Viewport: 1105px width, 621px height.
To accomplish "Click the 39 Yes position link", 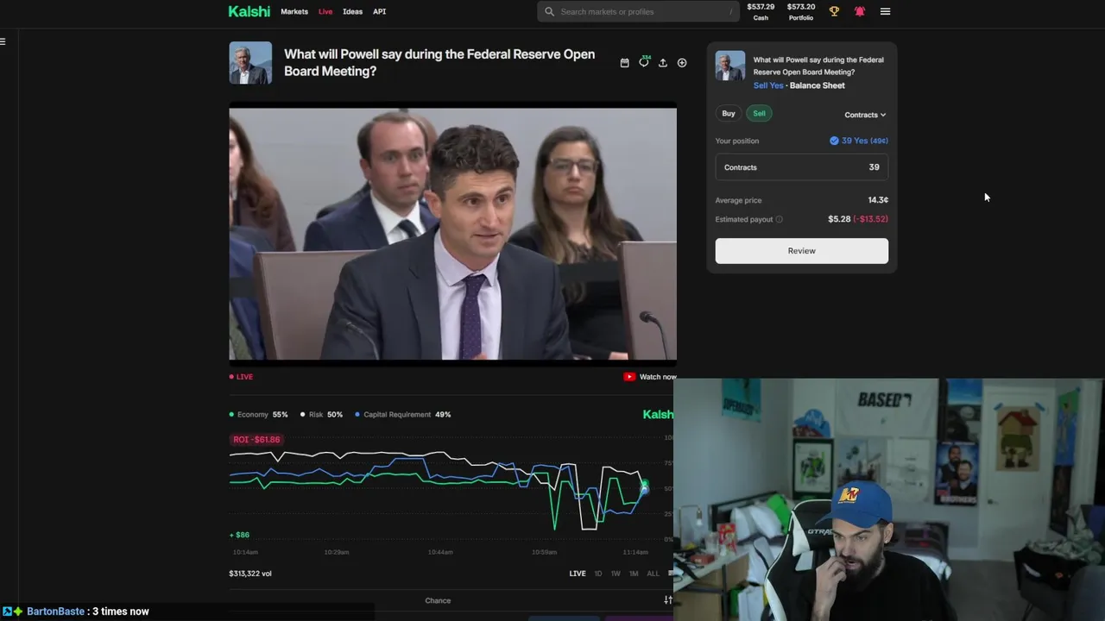I will click(859, 141).
